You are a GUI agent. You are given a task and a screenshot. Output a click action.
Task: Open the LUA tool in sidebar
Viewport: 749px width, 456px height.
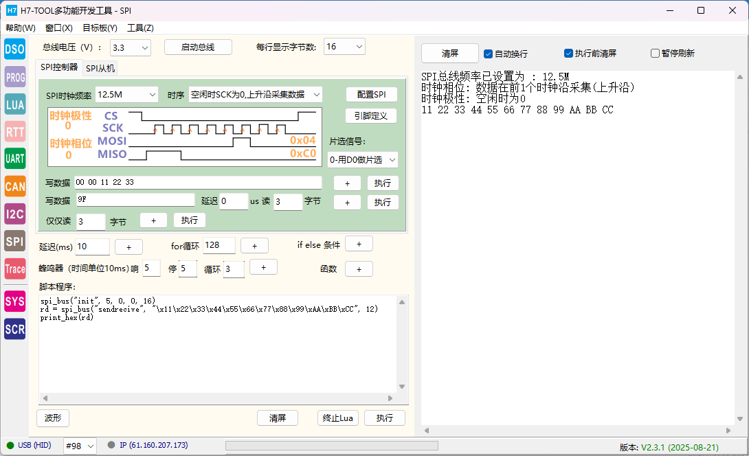tap(14, 104)
